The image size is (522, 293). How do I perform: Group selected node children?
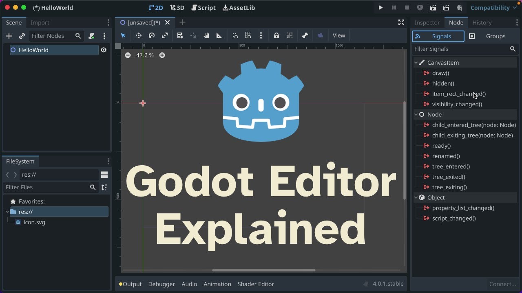(x=290, y=36)
